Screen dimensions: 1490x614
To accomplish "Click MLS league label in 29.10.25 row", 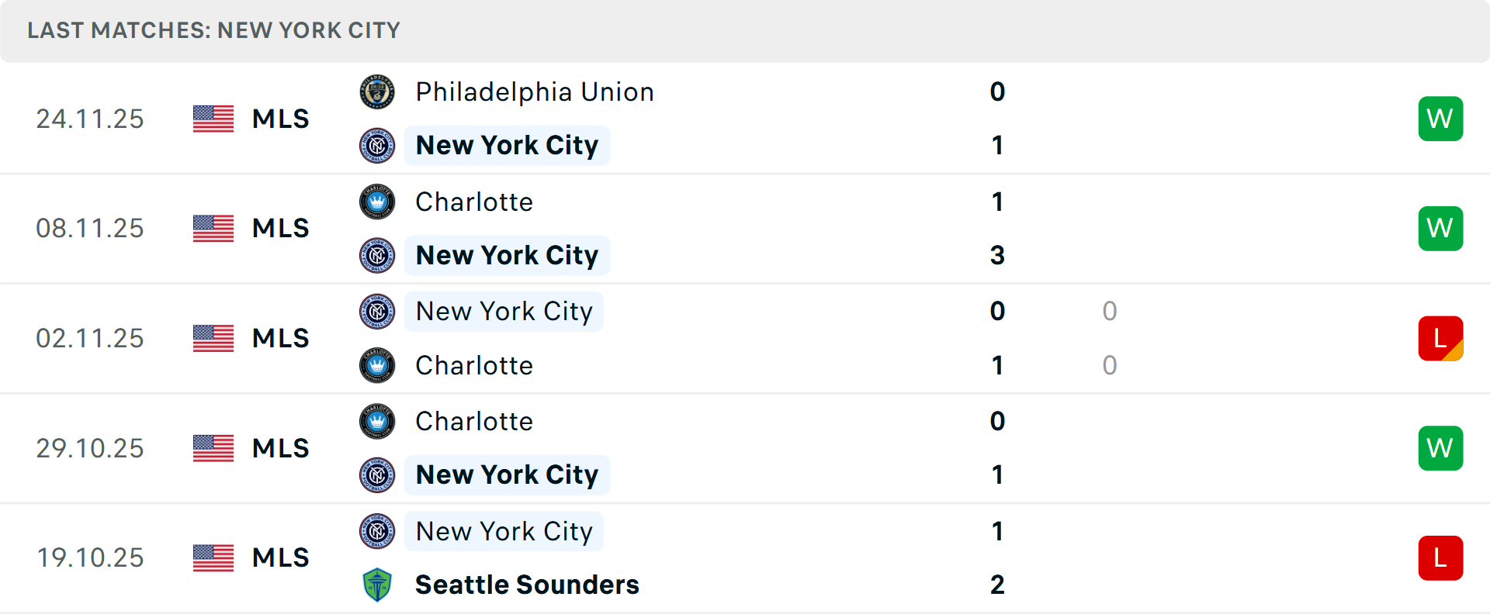I will coord(281,448).
